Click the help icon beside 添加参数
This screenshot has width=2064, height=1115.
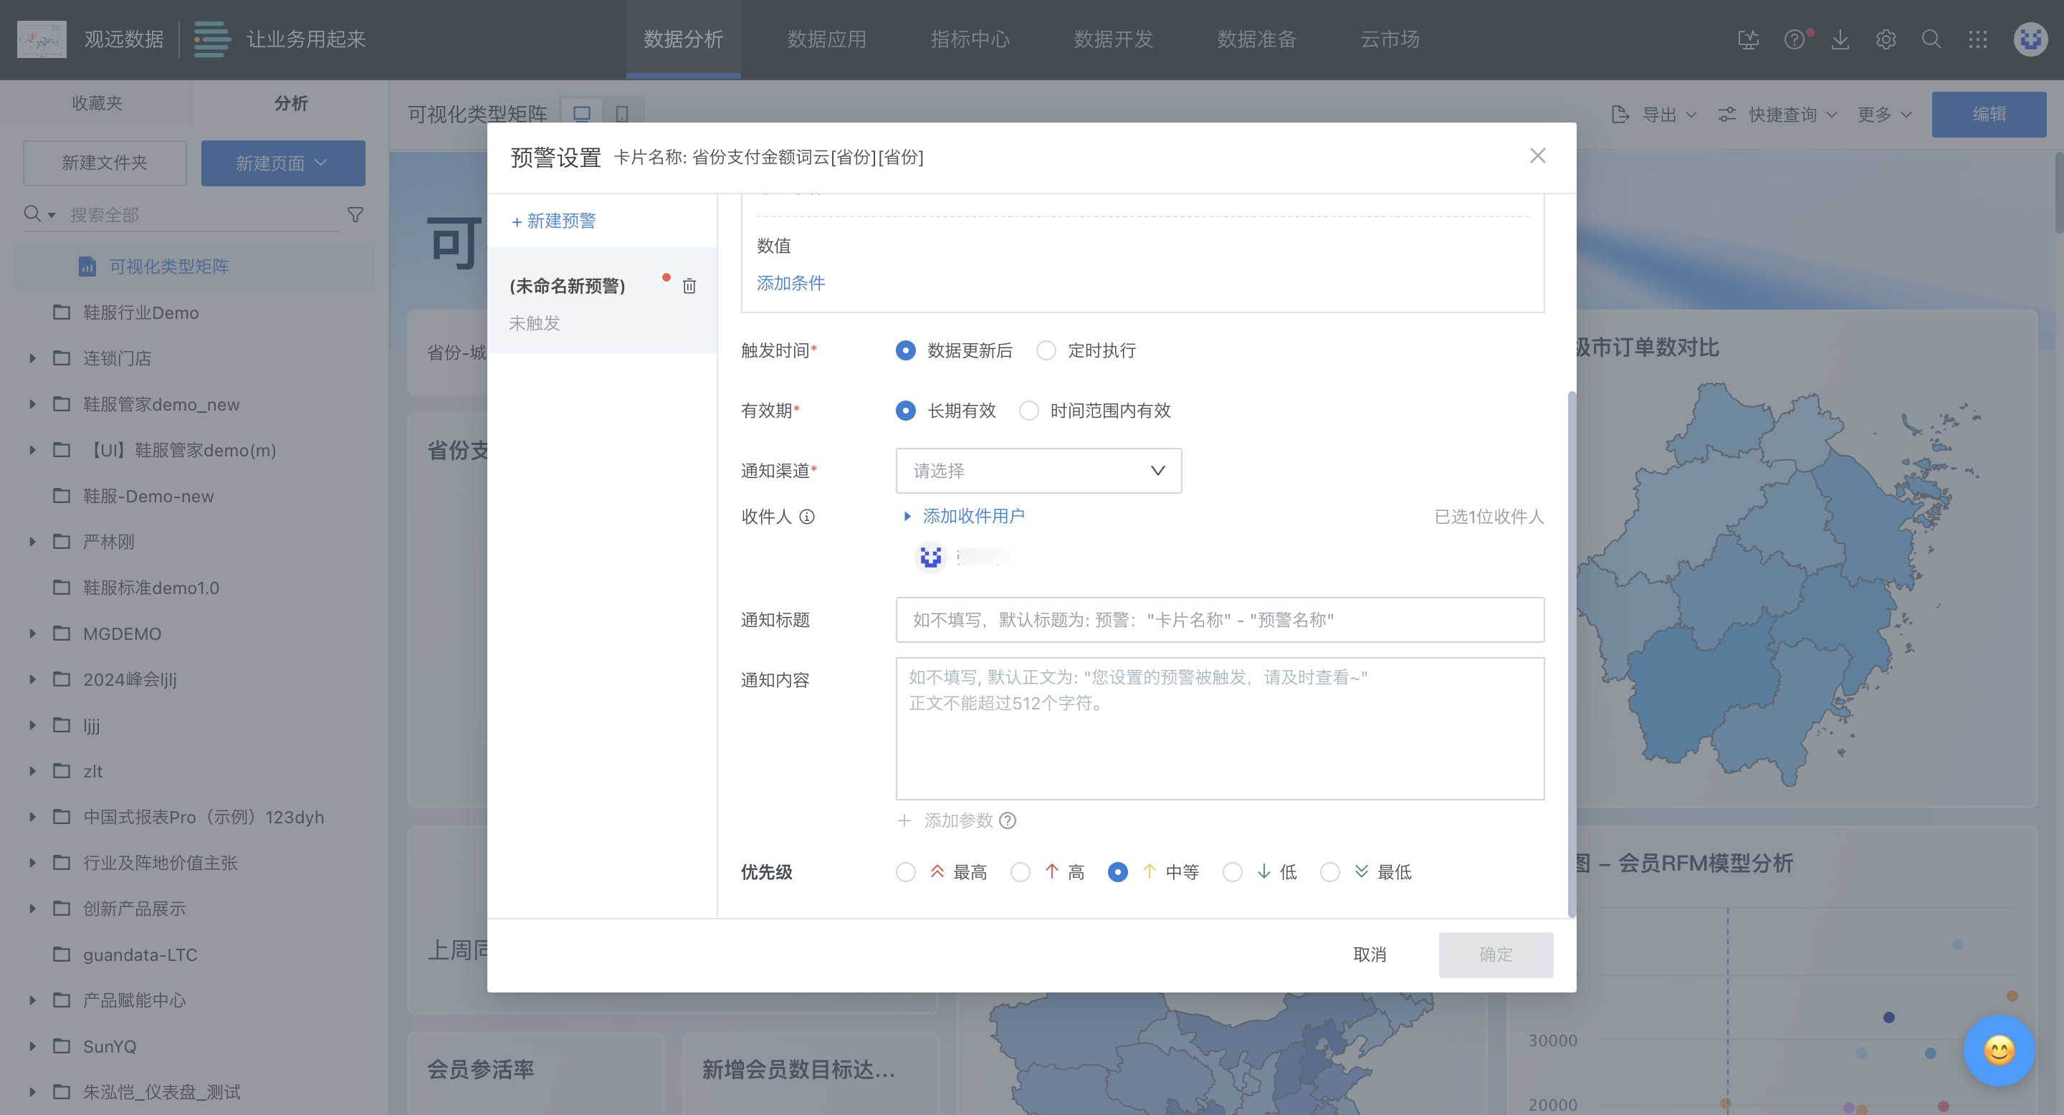pyautogui.click(x=1008, y=820)
